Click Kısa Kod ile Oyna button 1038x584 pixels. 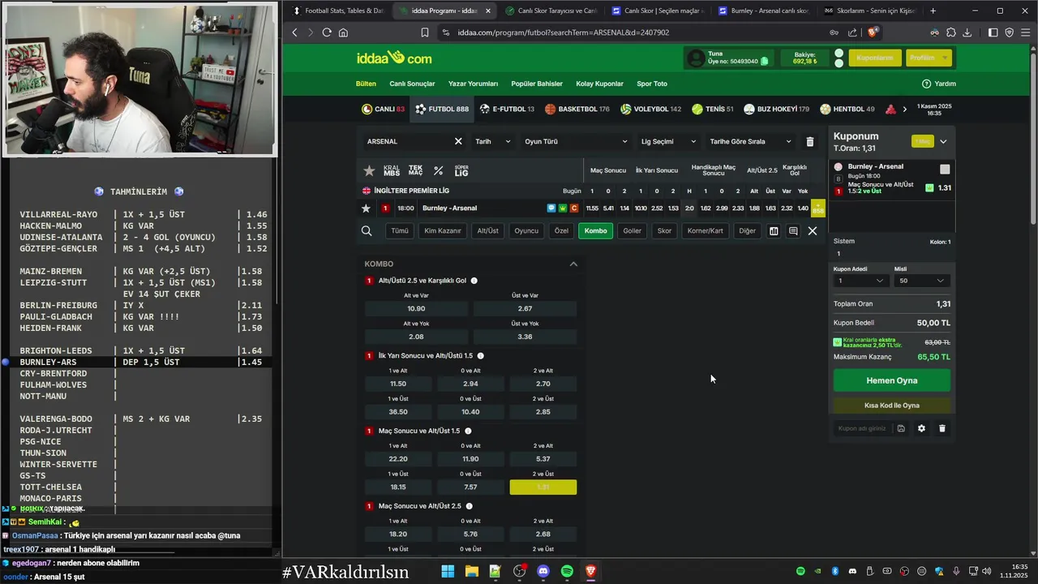point(892,406)
